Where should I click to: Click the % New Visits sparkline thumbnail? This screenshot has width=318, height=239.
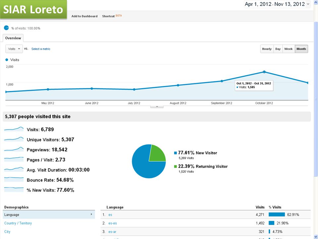(14, 190)
